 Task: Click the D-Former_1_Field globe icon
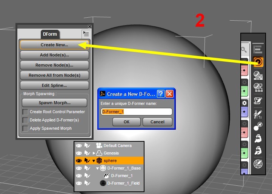tap(103, 183)
